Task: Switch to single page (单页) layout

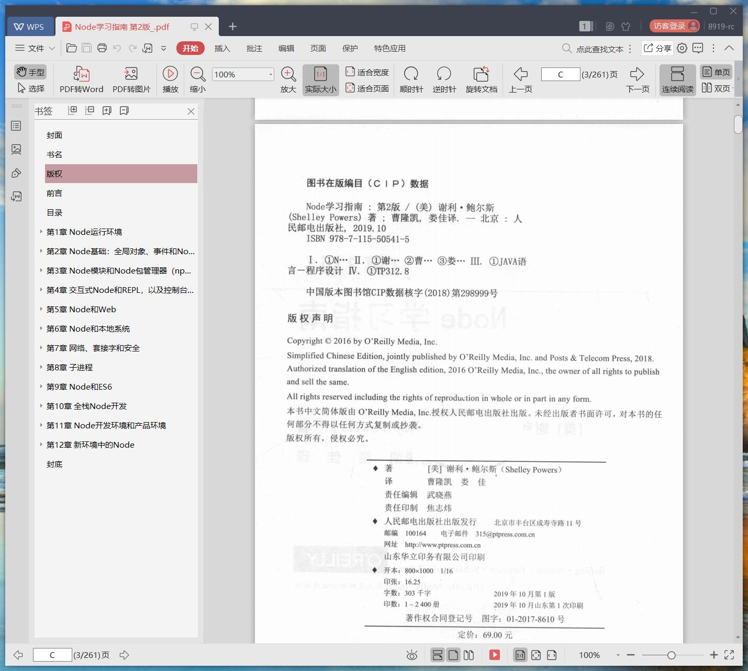Action: (x=716, y=72)
